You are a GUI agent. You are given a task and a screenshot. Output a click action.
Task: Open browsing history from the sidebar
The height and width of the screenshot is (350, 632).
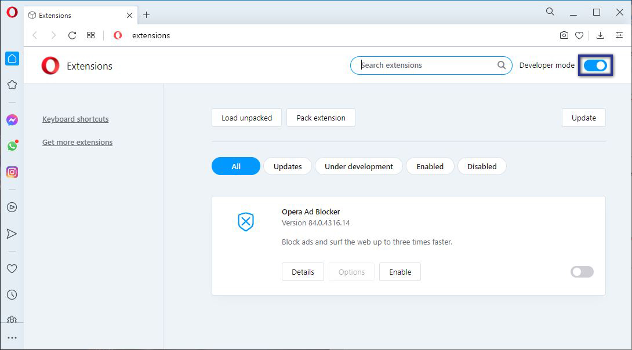click(12, 294)
